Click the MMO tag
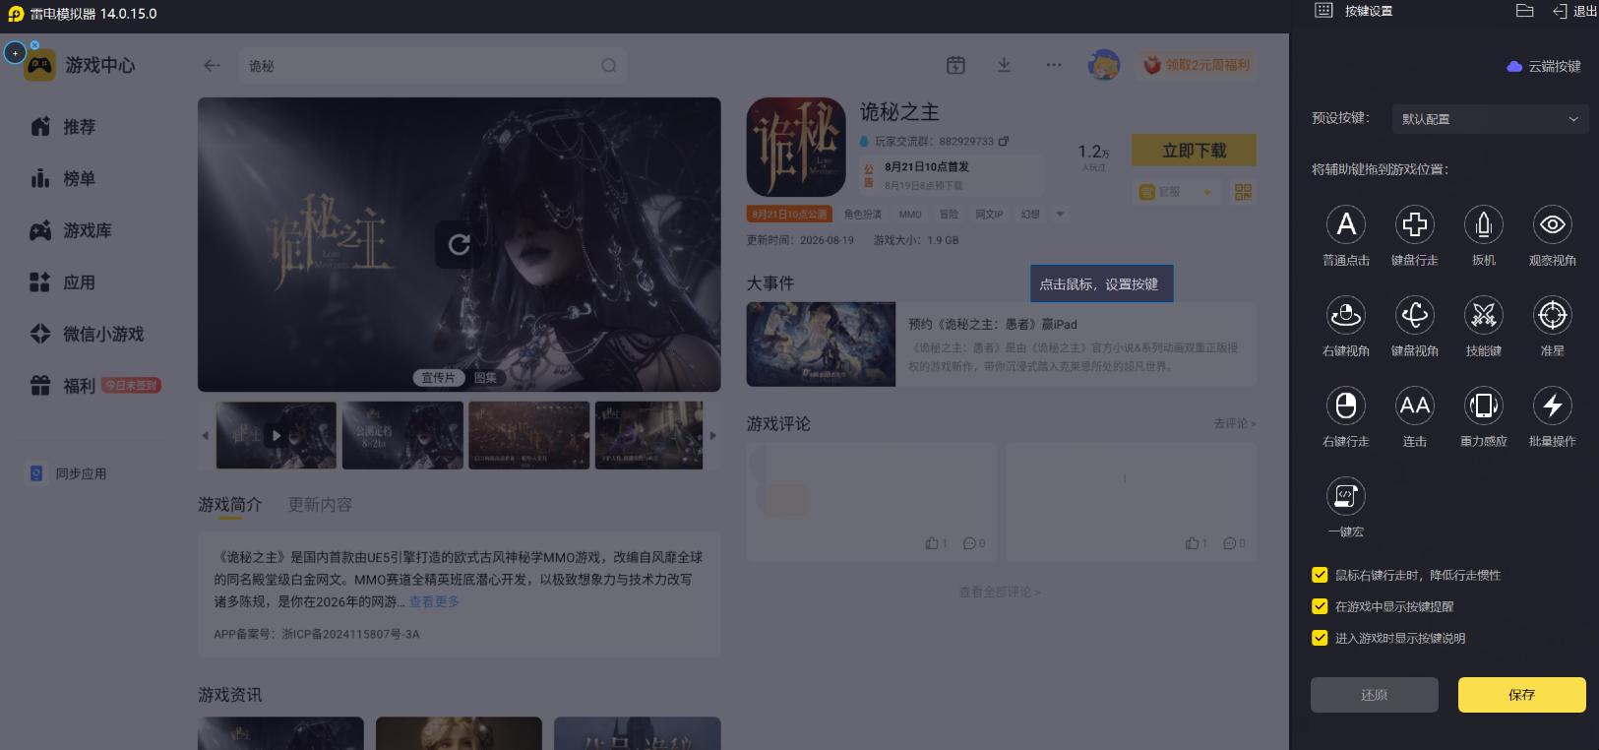 click(x=910, y=214)
